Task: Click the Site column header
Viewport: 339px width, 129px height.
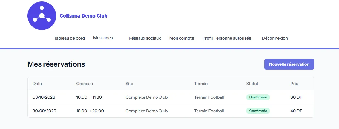Action: click(129, 84)
